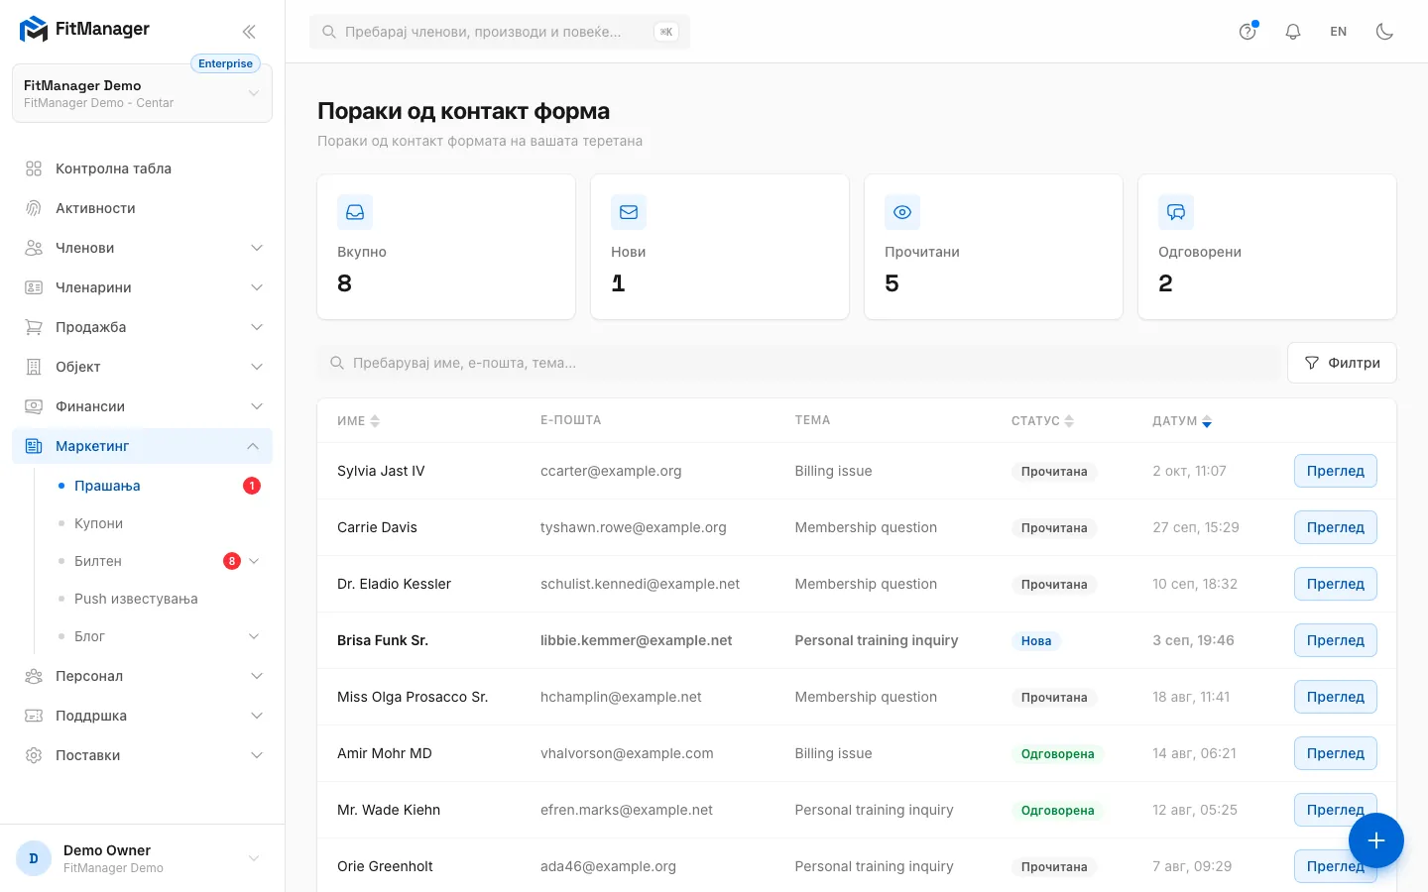
Task: Click the Персонал people icon
Action: (x=34, y=676)
